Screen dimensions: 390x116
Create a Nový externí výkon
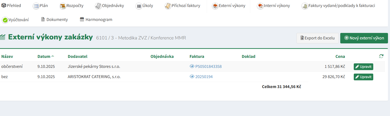point(364,38)
